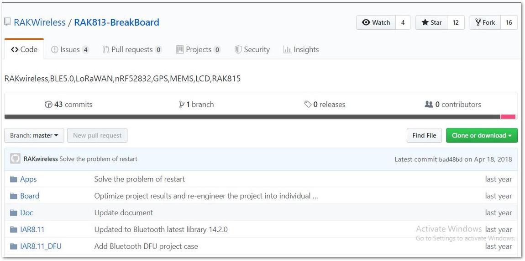Expand truncated Board commit message ellipsis
The image size is (525, 261).
[x=315, y=196]
